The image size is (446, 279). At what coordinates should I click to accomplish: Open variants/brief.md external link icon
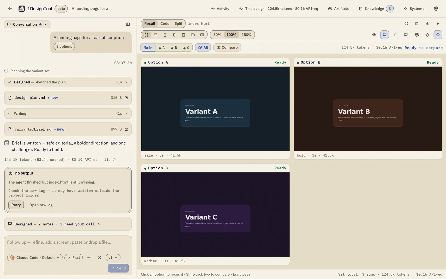[126, 129]
